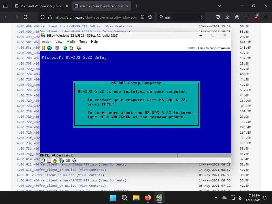272x204 pixels.
Task: Open Save to Pocket icon
Action: coord(218,17)
